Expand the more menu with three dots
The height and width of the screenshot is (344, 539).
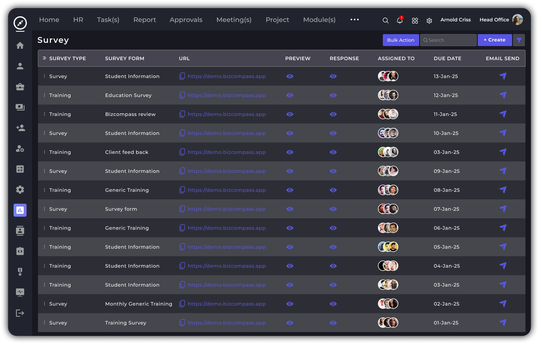pyautogui.click(x=354, y=20)
